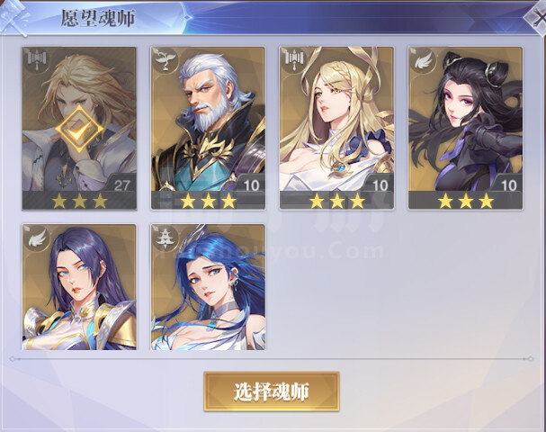
Task: Click the tree class icon on blue-haired woman card
Action: click(165, 236)
